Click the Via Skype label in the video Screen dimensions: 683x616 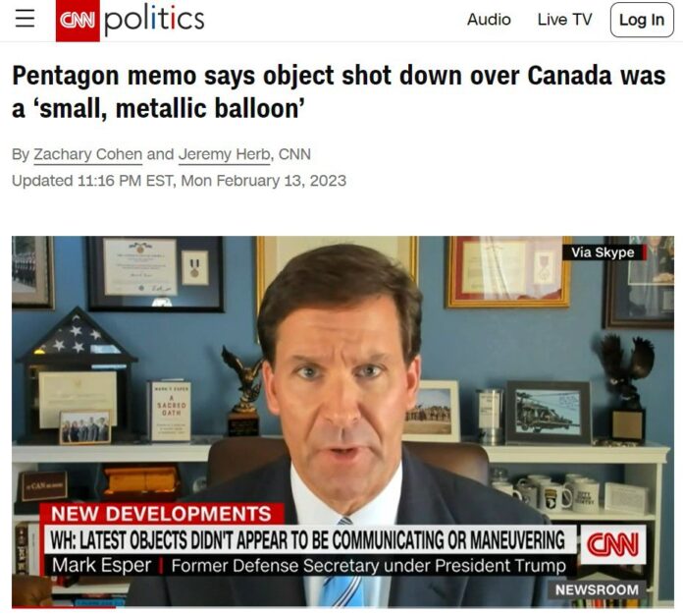pos(603,252)
